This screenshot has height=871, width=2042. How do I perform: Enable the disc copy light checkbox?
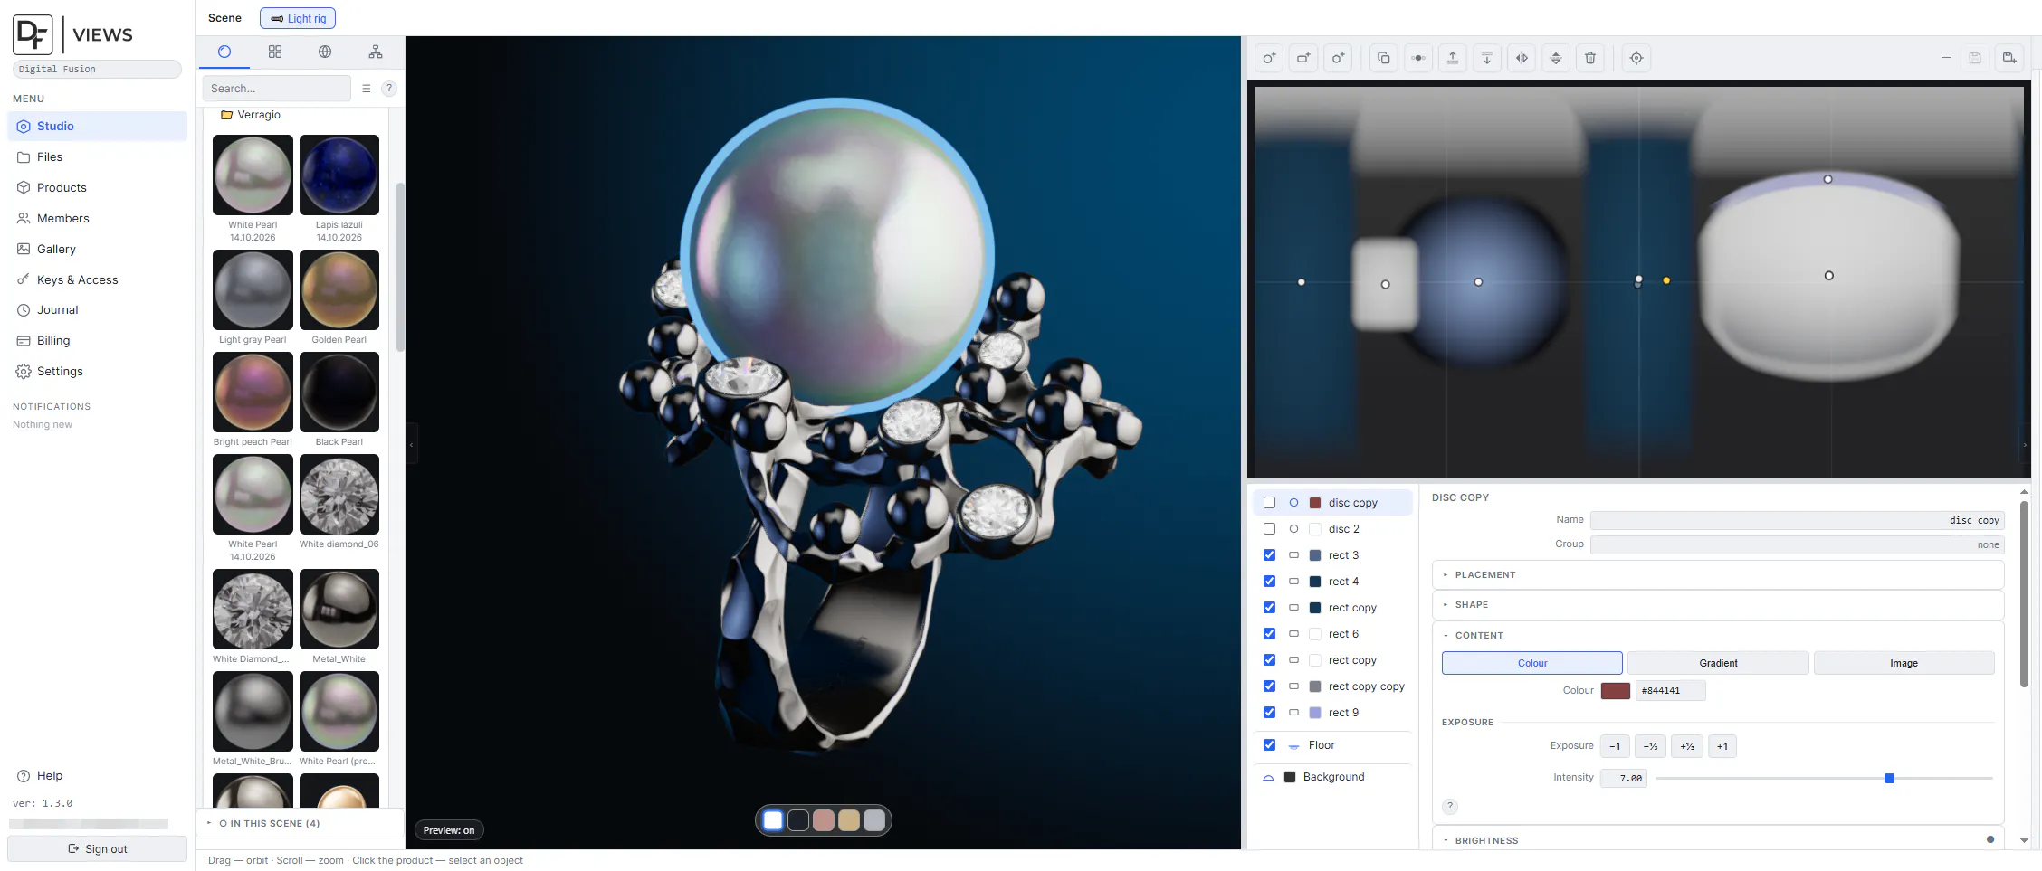[x=1269, y=503]
